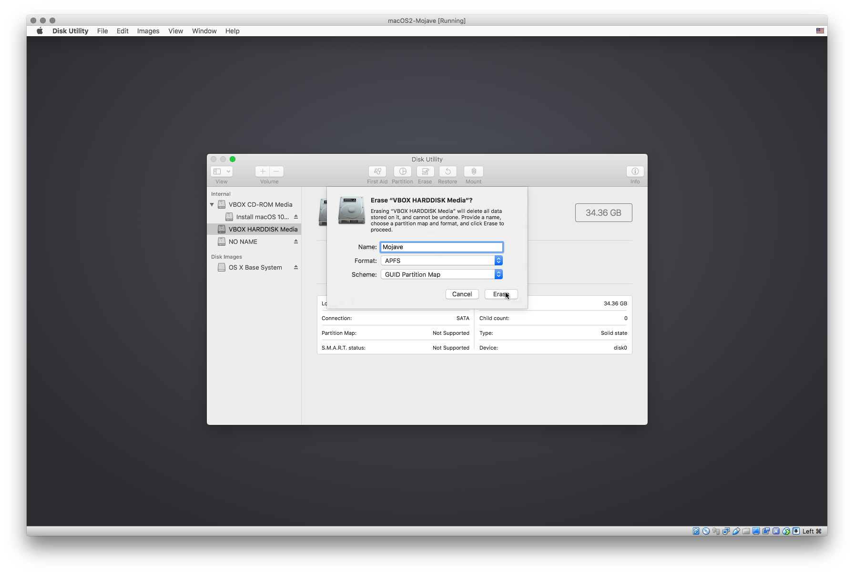This screenshot has width=854, height=574.
Task: Click the hard disk icon in erase dialog
Action: tap(352, 210)
